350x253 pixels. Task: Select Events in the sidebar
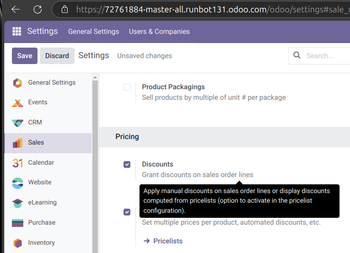(48, 102)
